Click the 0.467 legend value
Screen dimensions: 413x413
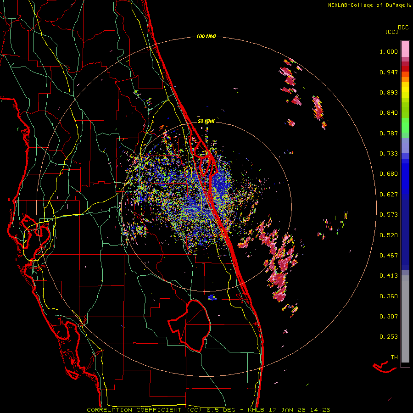[x=389, y=256]
